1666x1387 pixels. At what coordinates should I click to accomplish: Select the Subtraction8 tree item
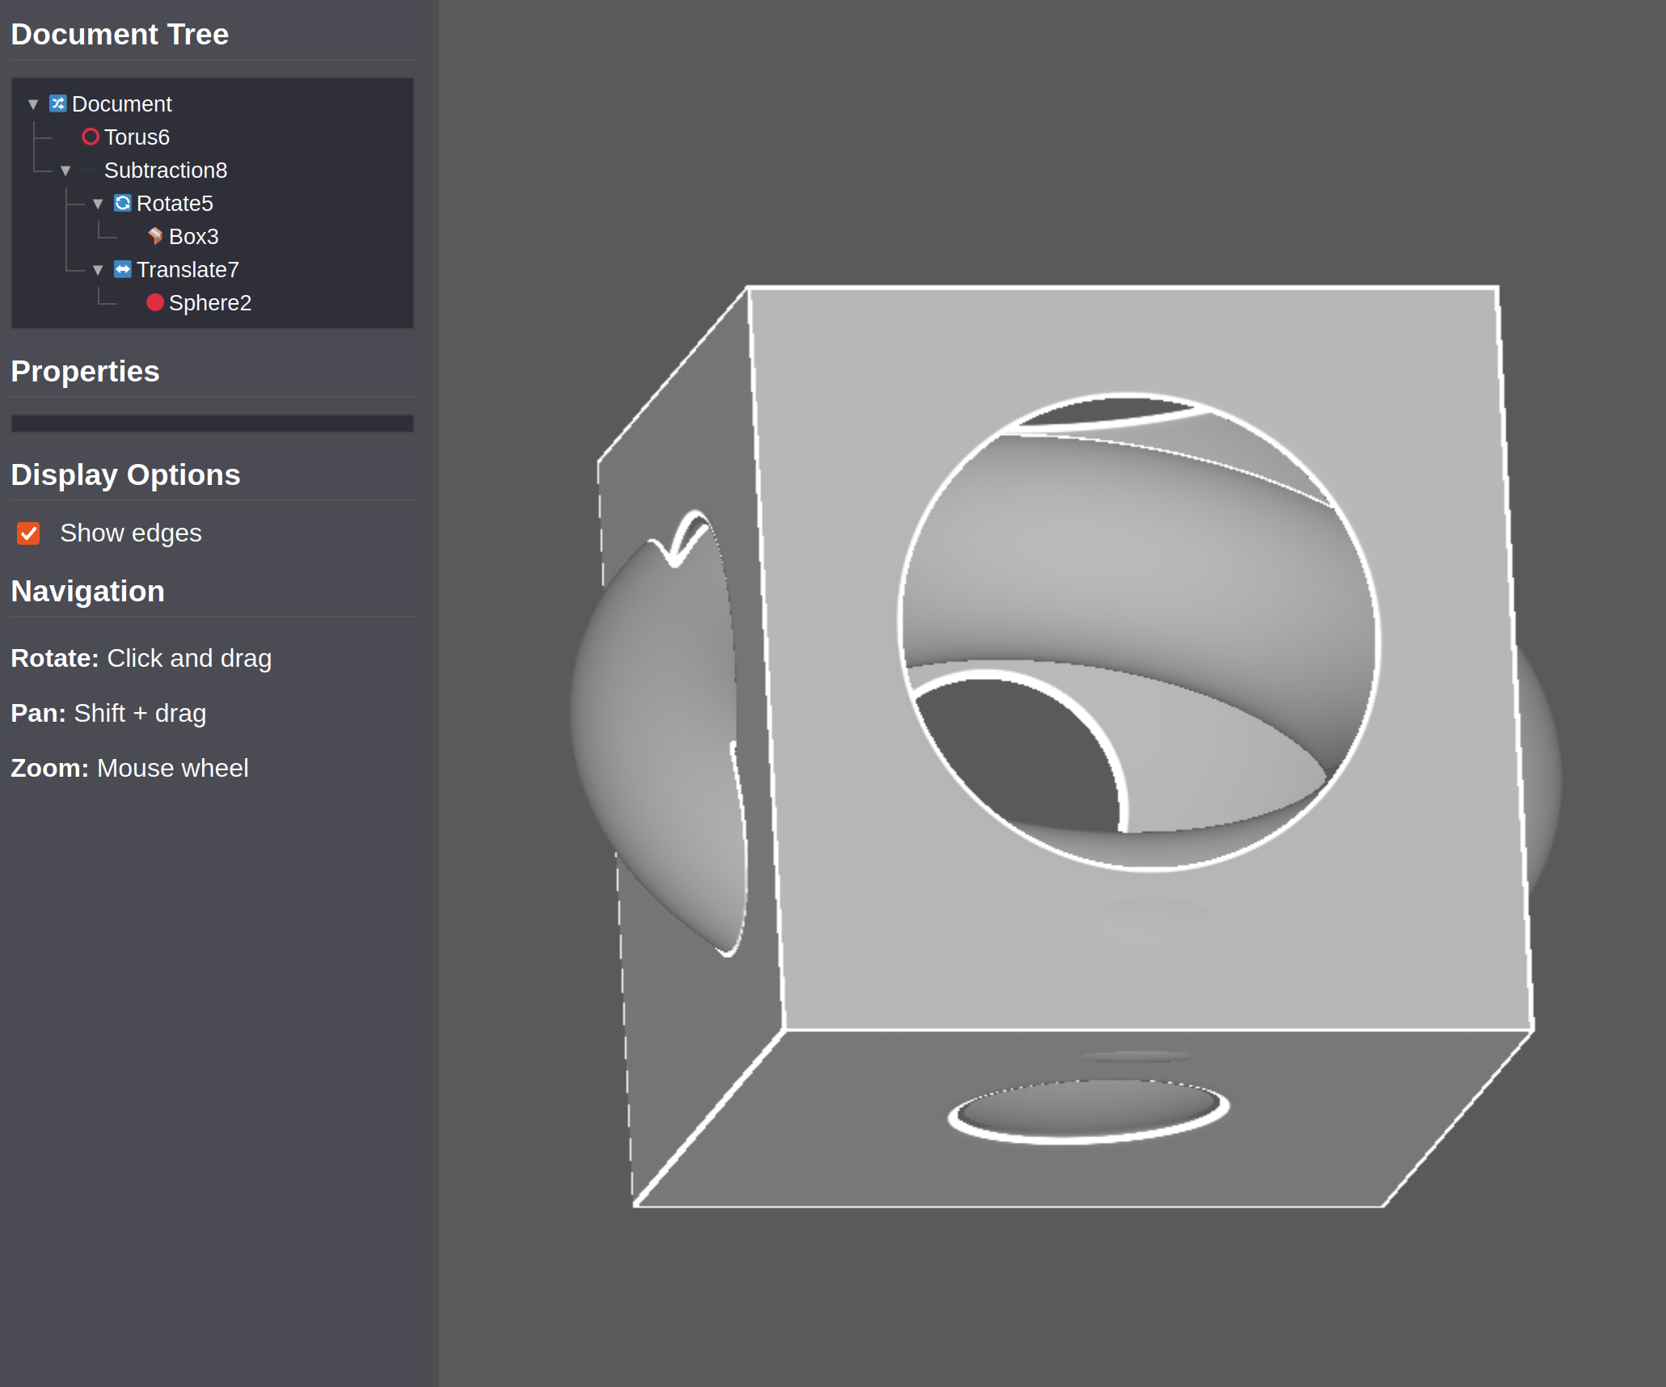[x=166, y=171]
